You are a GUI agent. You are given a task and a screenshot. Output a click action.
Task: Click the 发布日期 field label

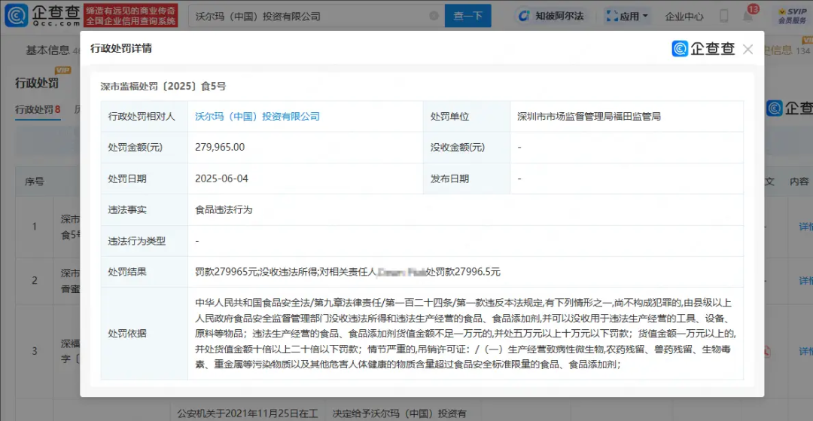pyautogui.click(x=449, y=179)
